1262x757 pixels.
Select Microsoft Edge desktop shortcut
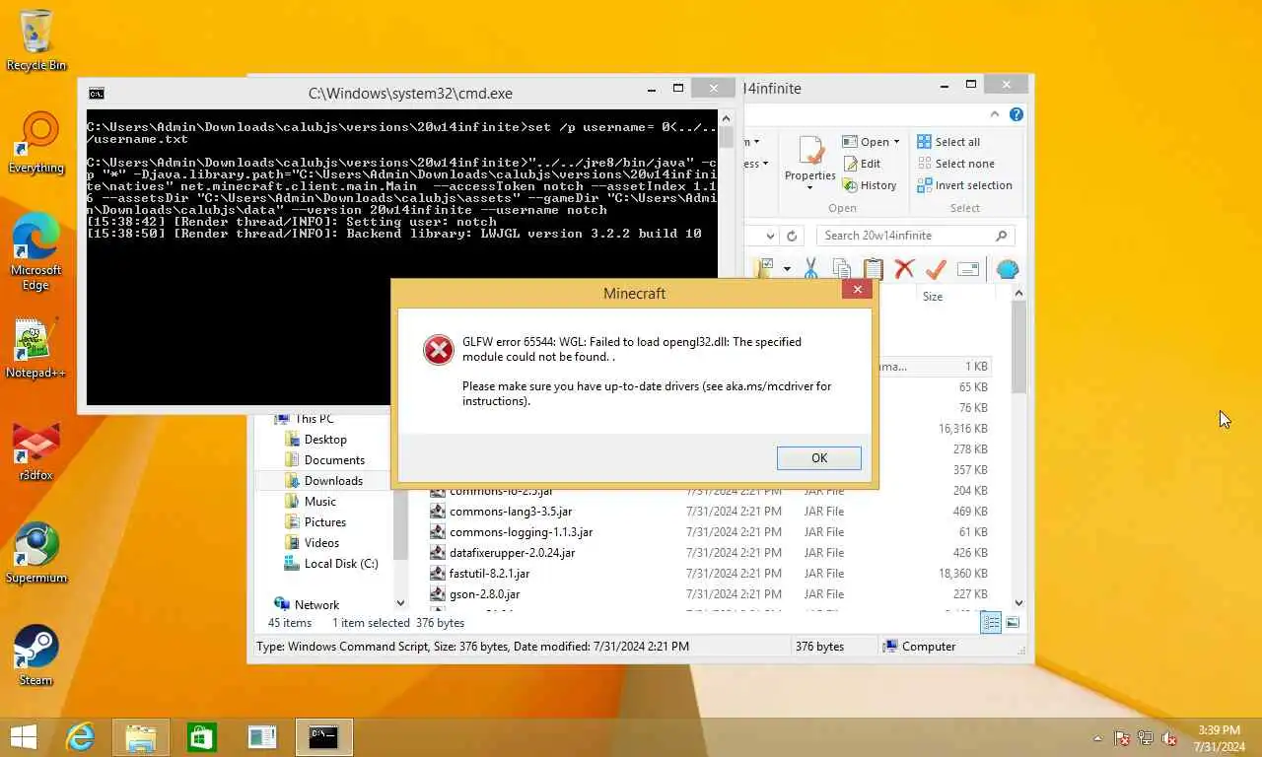point(36,253)
